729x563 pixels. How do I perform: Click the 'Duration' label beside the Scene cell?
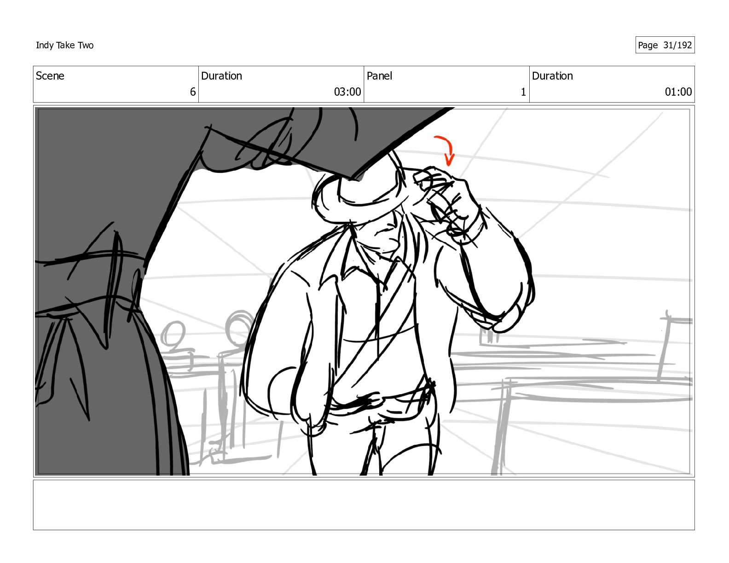click(x=221, y=76)
